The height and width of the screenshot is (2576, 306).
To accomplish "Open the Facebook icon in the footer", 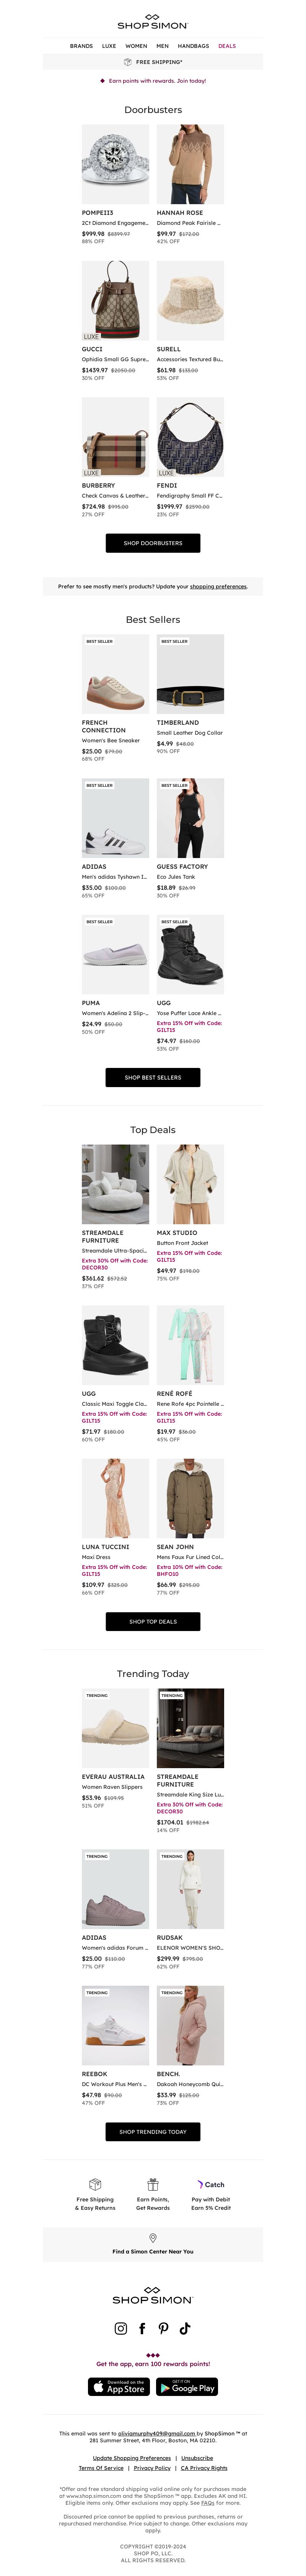I will pos(142,2328).
